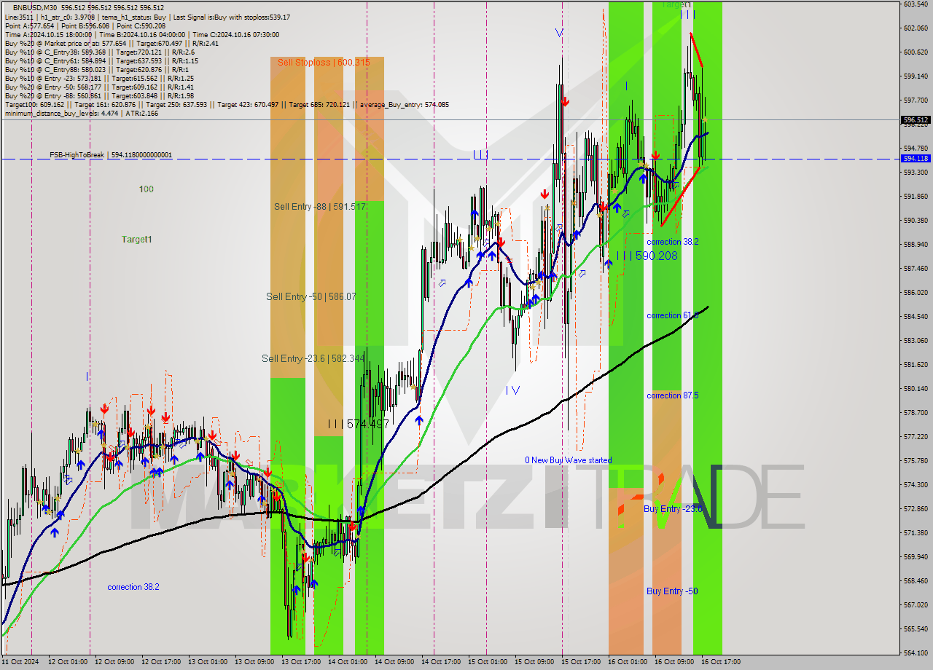Click the '15 Oct 01:00' time axis label
This screenshot has width=933, height=670.
[487, 662]
